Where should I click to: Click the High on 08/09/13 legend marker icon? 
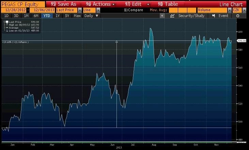point(7,25)
